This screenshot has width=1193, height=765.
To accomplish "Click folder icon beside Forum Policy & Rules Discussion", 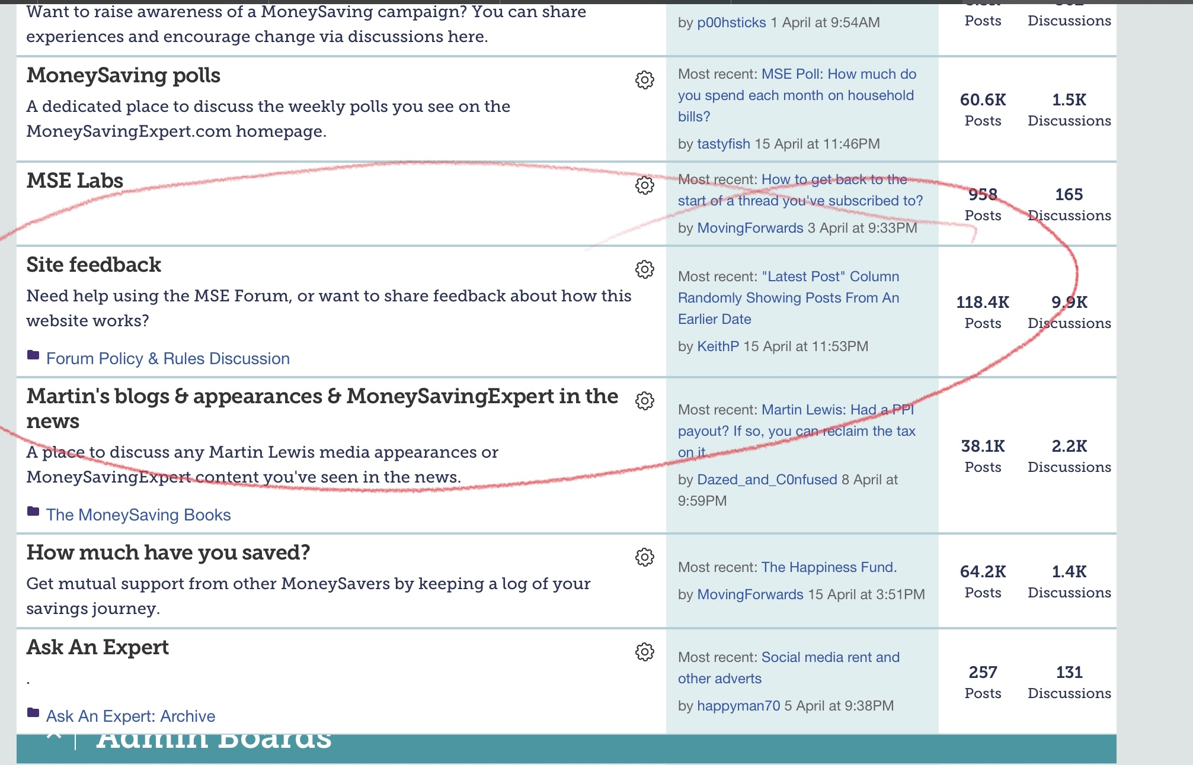I will pos(33,355).
